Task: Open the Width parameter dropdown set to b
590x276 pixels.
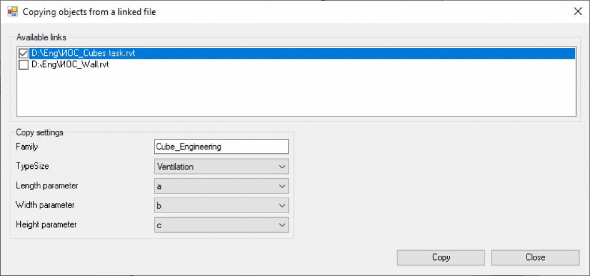Action: pos(221,206)
